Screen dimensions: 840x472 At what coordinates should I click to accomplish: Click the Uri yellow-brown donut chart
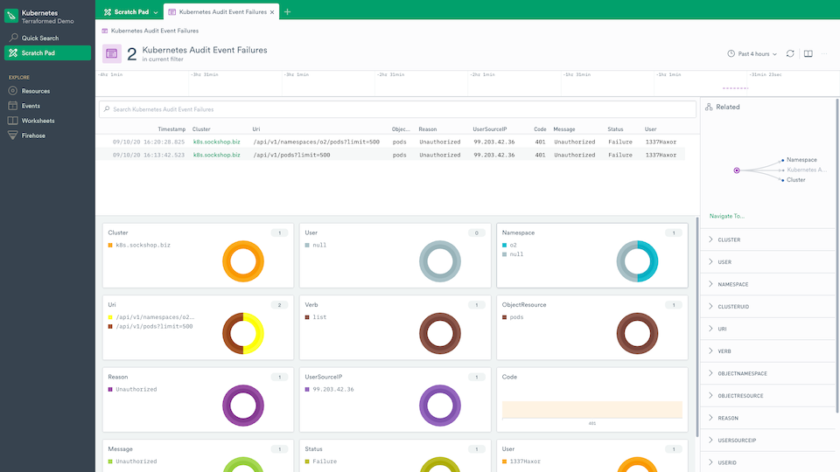(243, 333)
